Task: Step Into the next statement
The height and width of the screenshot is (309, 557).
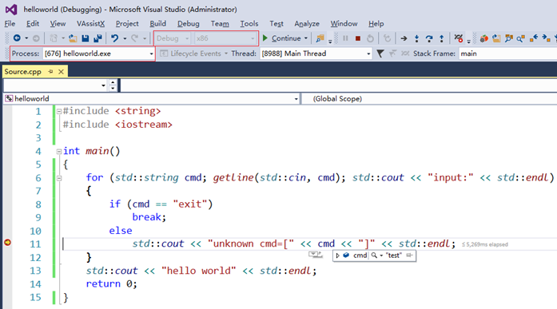Action: point(416,38)
